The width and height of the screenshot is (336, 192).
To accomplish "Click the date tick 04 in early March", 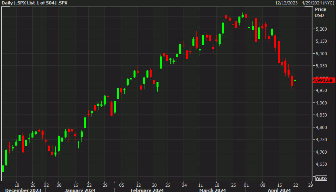I will (x=184, y=185).
